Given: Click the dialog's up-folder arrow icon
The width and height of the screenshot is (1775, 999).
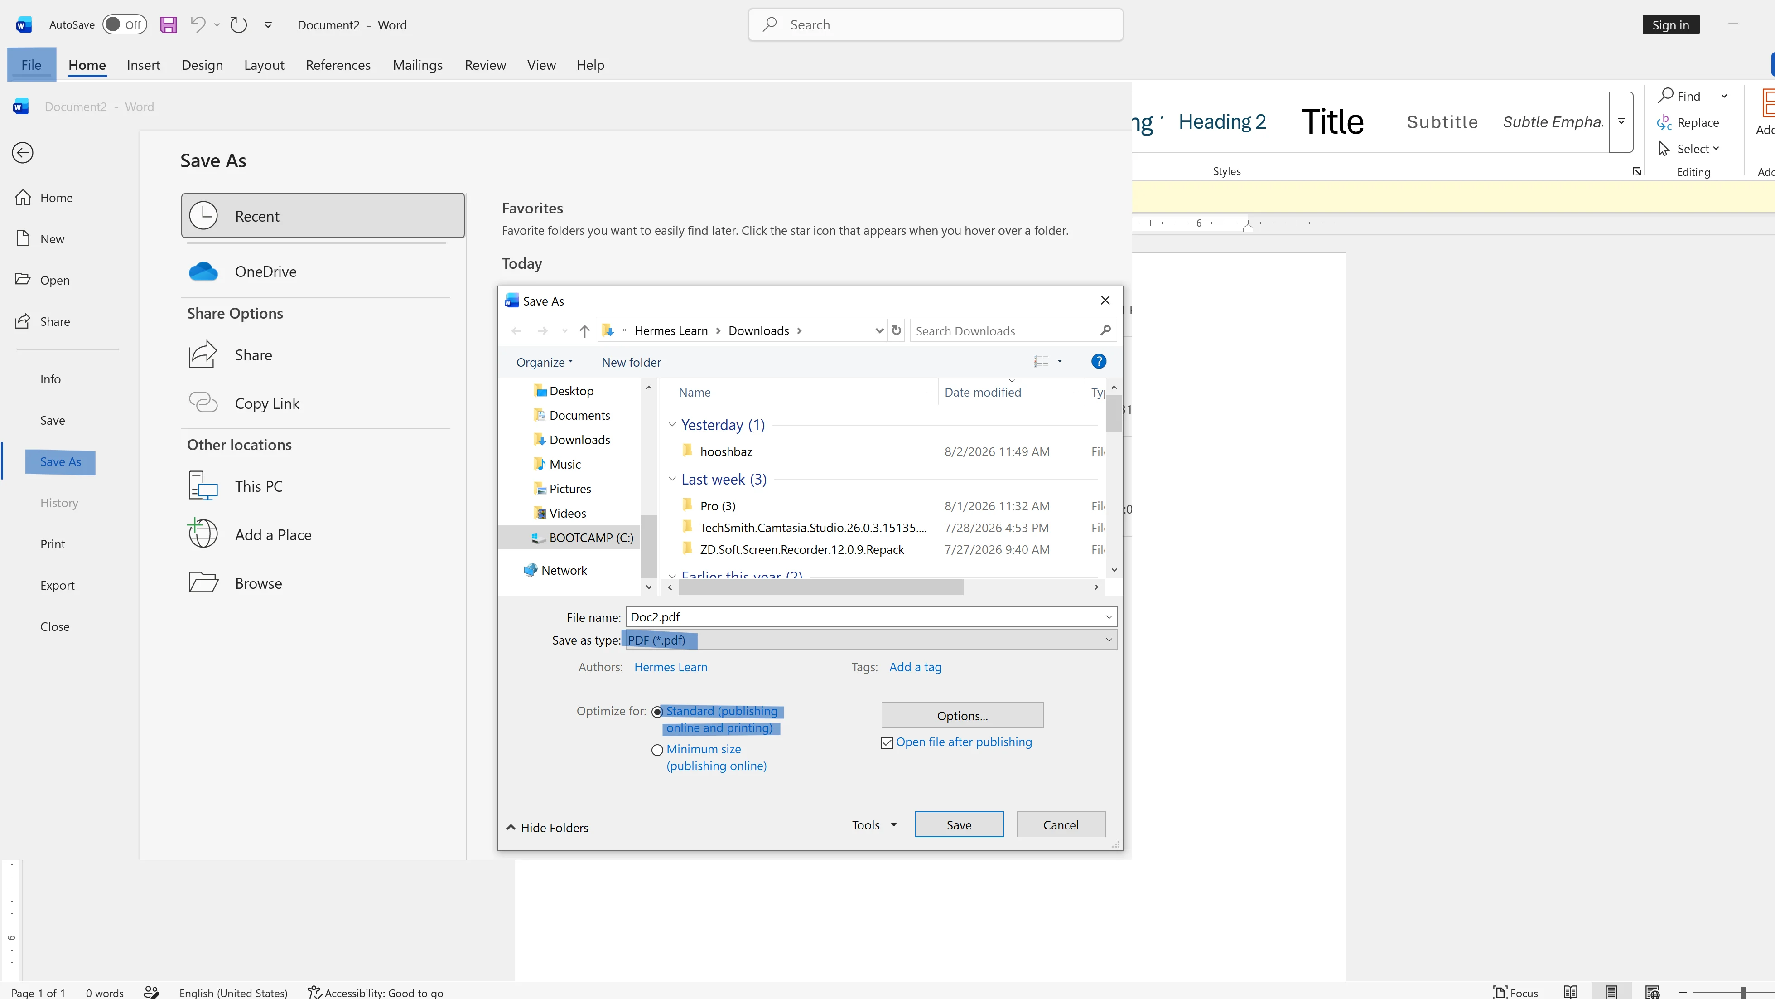Looking at the screenshot, I should pos(584,331).
